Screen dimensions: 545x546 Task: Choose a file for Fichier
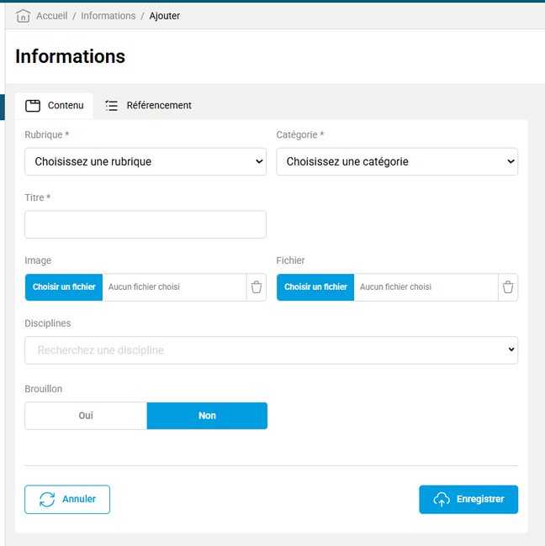tap(315, 287)
